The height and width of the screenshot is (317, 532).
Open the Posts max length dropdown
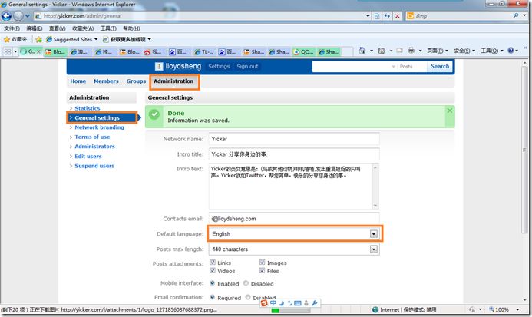click(x=295, y=249)
